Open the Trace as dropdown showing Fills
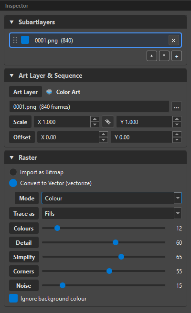This screenshot has width=191, height=313. click(x=111, y=213)
